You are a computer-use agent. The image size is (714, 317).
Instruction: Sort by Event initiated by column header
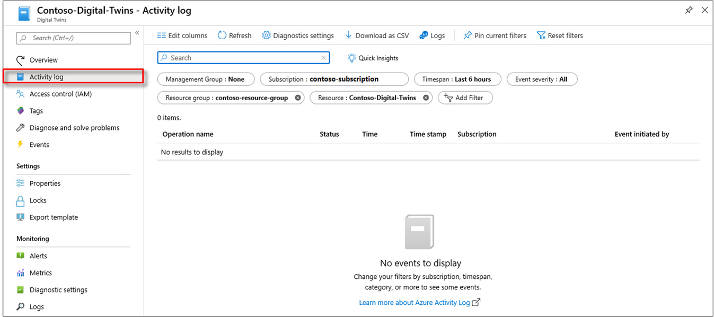(642, 134)
